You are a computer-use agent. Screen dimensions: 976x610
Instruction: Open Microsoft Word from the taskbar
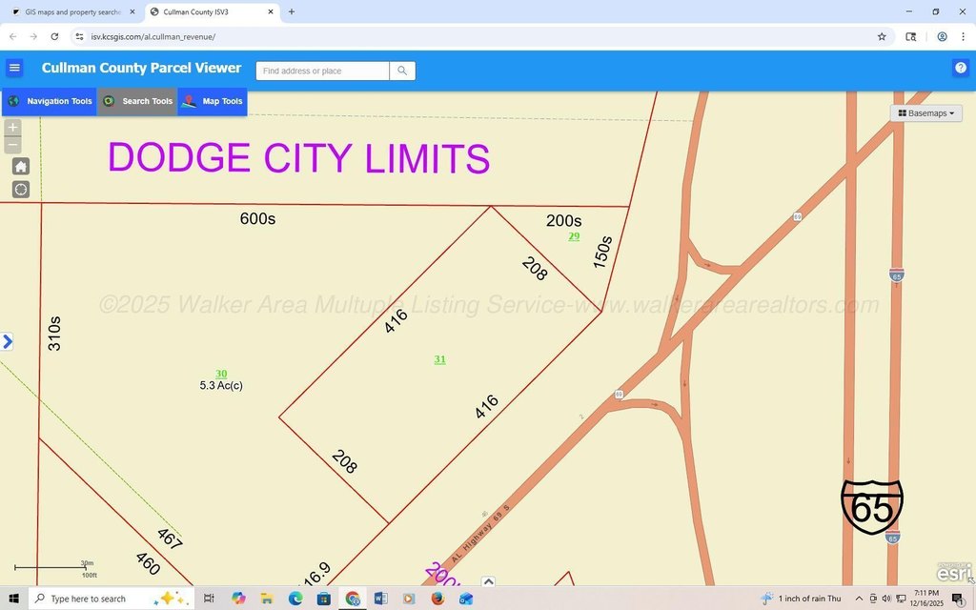(x=380, y=599)
